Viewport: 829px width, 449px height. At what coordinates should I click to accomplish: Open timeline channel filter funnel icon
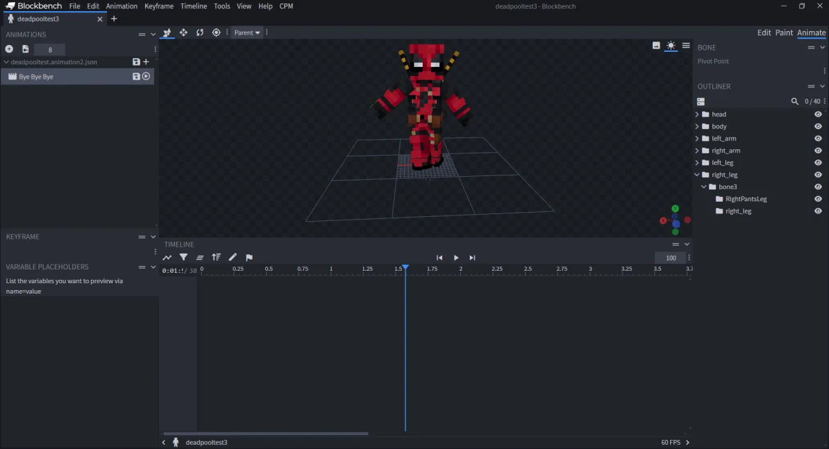183,258
